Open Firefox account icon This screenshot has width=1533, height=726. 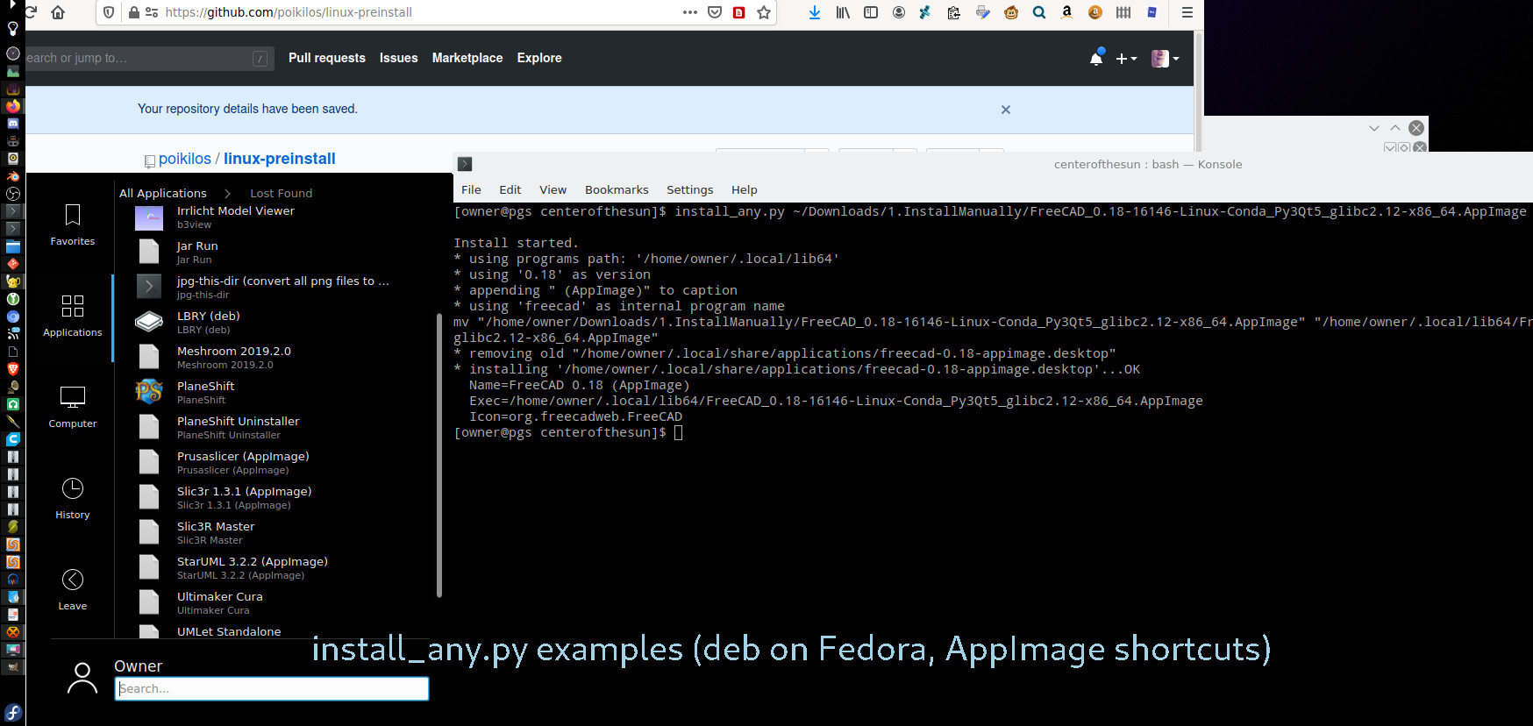pos(899,12)
